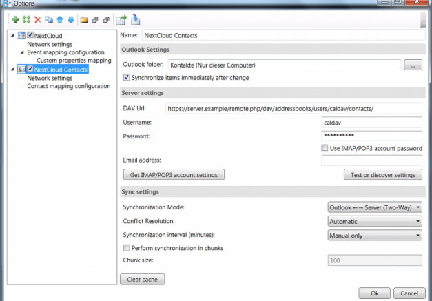Delete selected profile with red X
Screen dimensions: 432x301
coord(37,19)
